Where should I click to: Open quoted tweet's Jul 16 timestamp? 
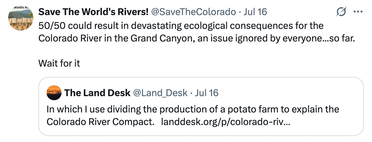coord(207,93)
